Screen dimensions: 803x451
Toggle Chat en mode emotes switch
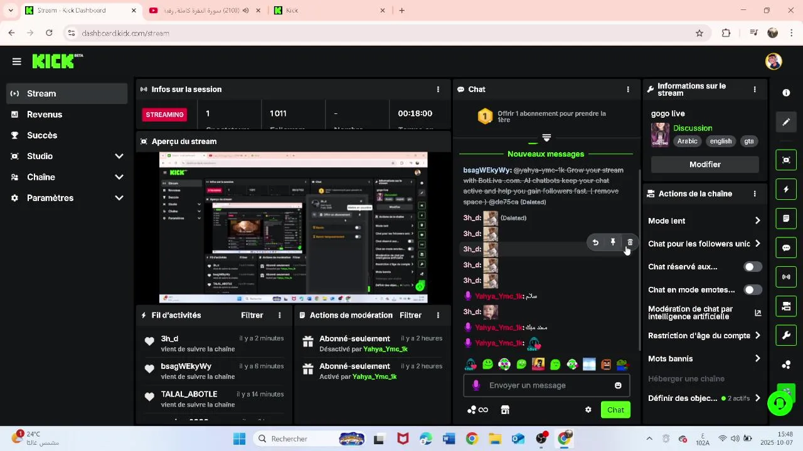(x=752, y=290)
